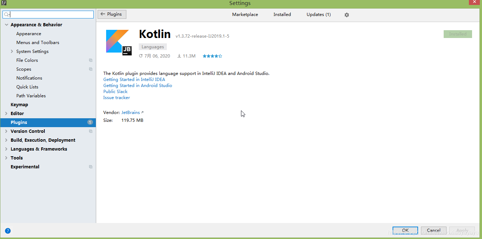Click the four-star rating icon

pos(212,56)
